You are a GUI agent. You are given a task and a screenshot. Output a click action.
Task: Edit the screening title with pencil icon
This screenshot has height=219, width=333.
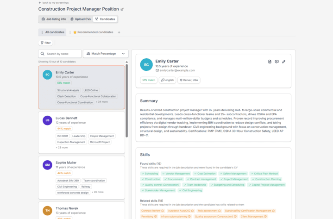(x=122, y=9)
